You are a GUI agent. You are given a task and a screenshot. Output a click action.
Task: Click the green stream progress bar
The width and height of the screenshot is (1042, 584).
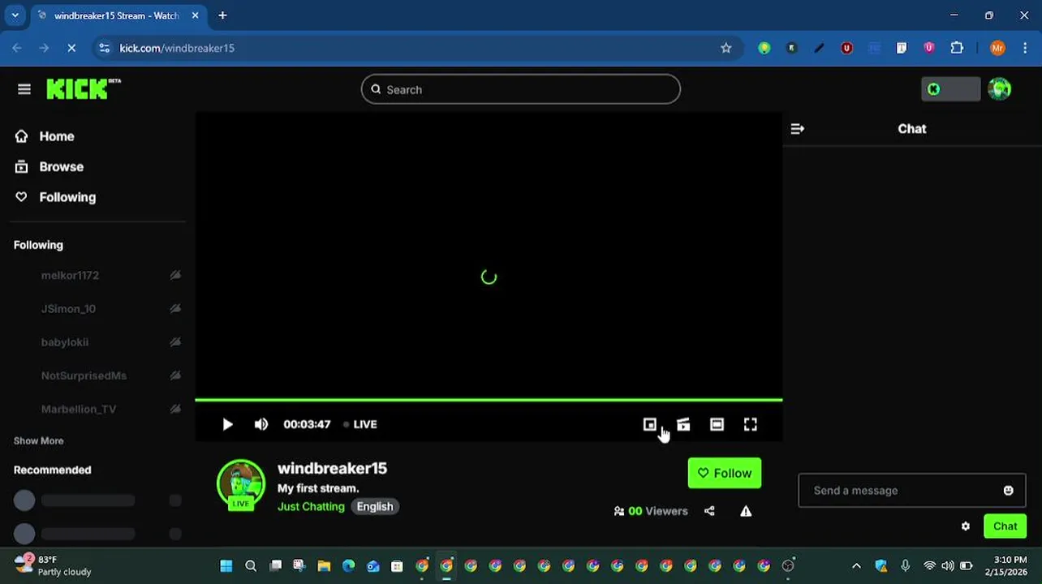tap(489, 400)
